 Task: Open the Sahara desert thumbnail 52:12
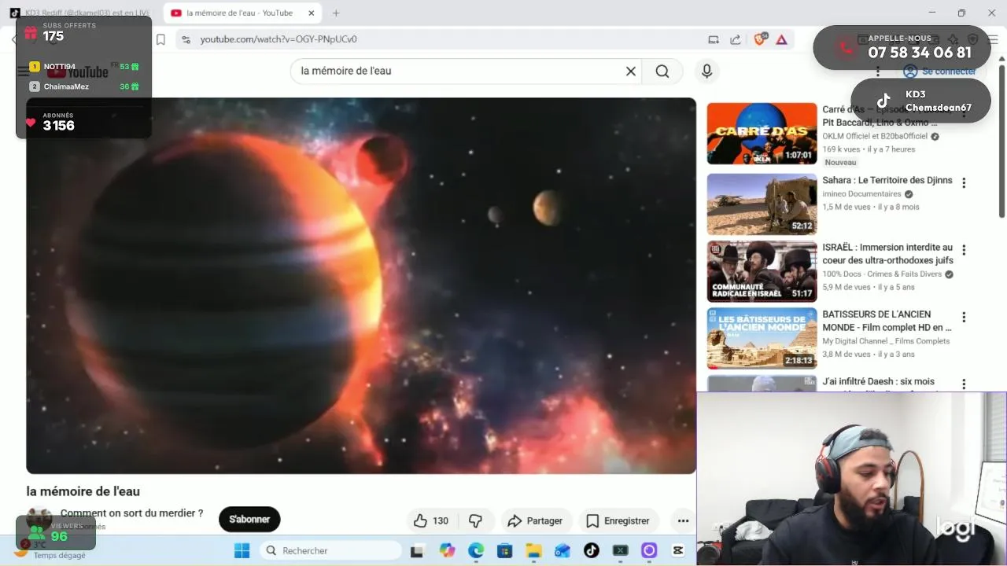(762, 204)
